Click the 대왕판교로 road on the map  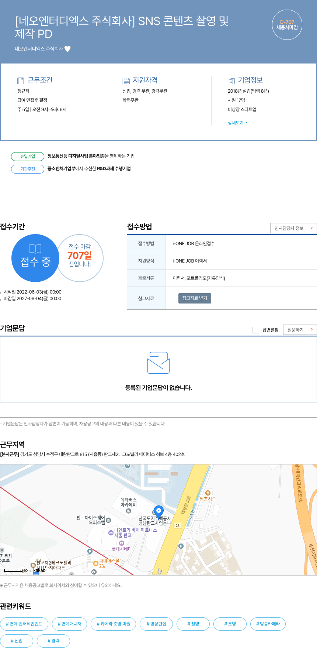click(186, 505)
